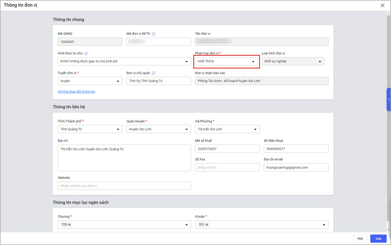Click info icon next to Mã đơn vị ĐKTS
Viewport: 391px width, 245px height.
[154, 34]
